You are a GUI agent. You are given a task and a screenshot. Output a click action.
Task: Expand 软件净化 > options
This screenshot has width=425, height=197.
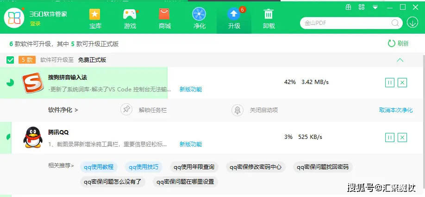click(63, 110)
